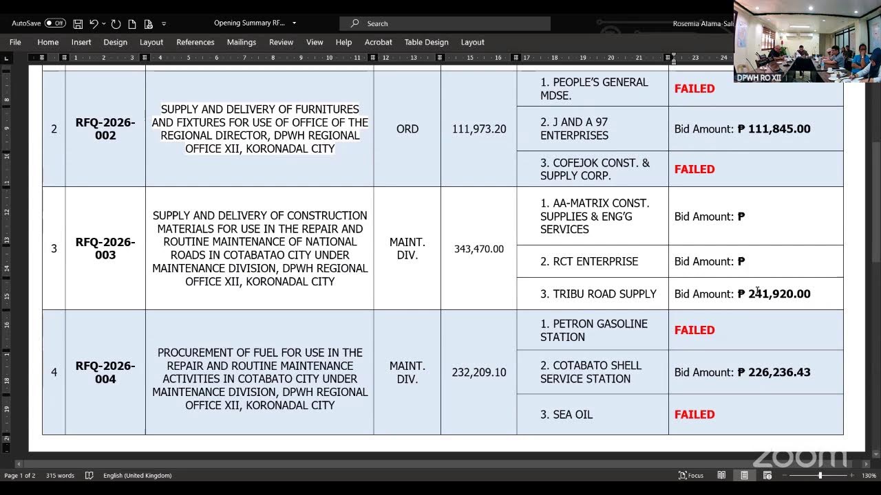Image resolution: width=881 pixels, height=495 pixels.
Task: Click the 343,470.00 amount cell
Action: pyautogui.click(x=479, y=248)
